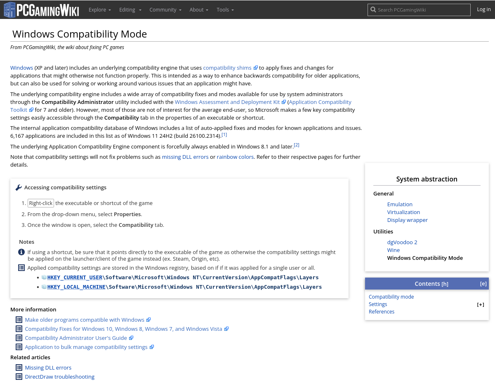This screenshot has width=495, height=384.
Task: Click the list icon beside Applied compatibility settings note
Action: click(21, 268)
